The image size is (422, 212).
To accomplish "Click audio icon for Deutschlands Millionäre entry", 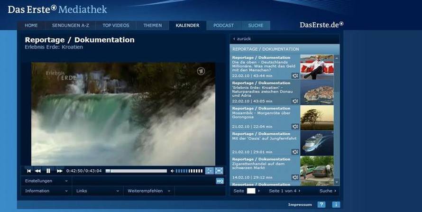I will coord(295,76).
